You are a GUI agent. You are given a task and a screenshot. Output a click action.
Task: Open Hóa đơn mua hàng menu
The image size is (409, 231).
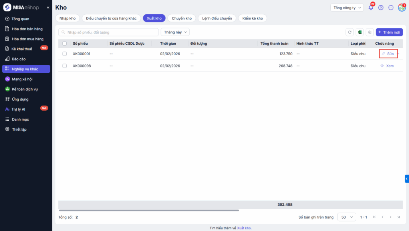point(26,39)
